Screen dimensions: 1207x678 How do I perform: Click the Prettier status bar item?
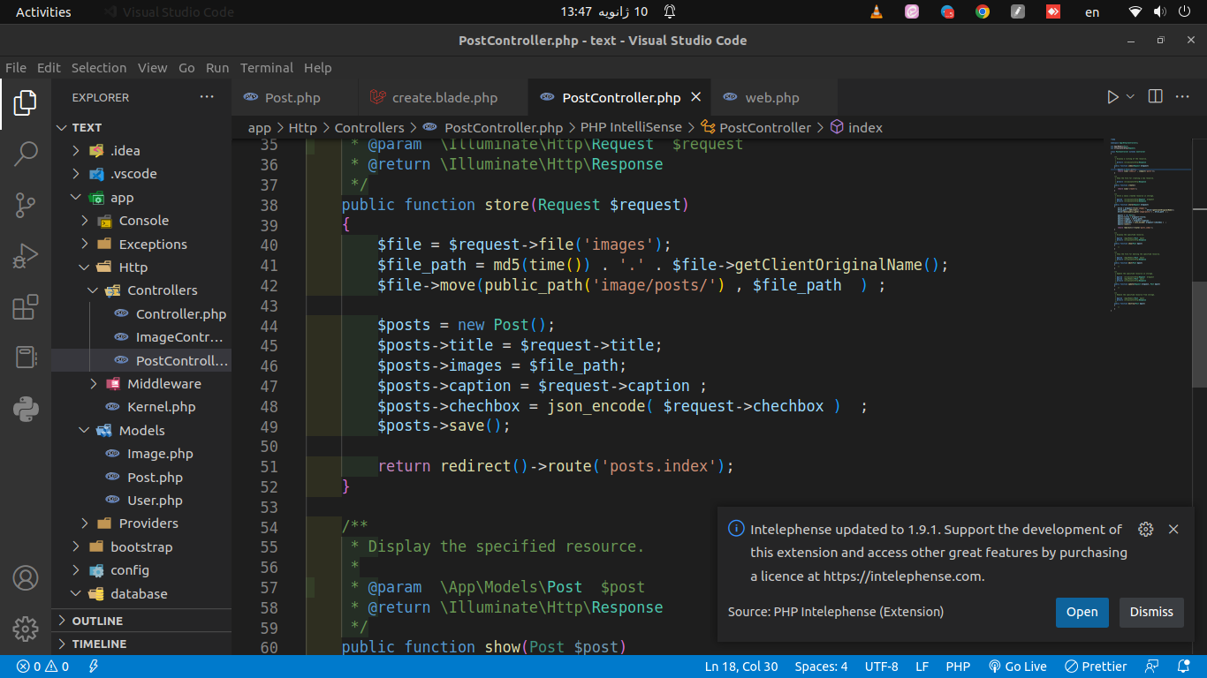1096,667
